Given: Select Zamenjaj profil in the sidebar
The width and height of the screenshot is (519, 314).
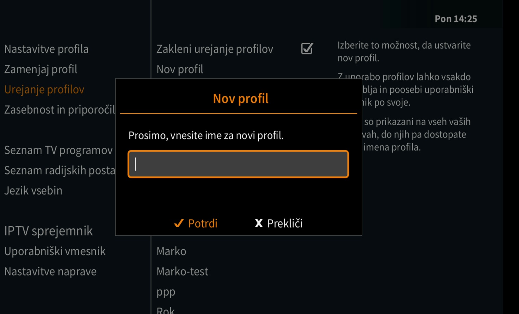Looking at the screenshot, I should click(x=41, y=69).
